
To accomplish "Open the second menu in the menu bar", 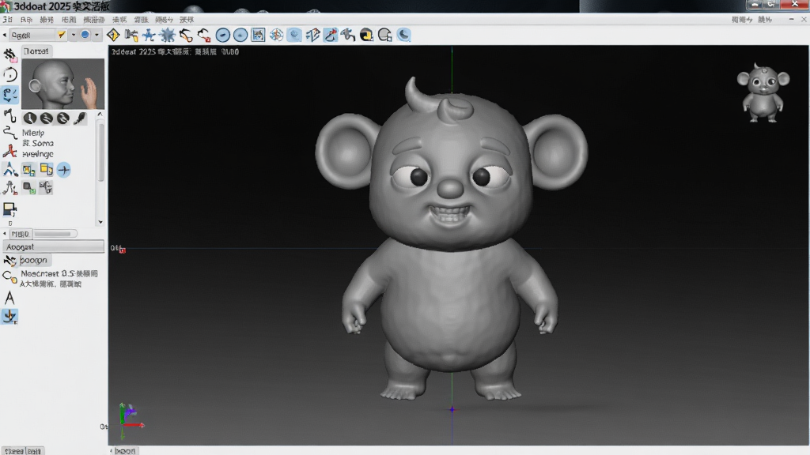I will [x=26, y=20].
